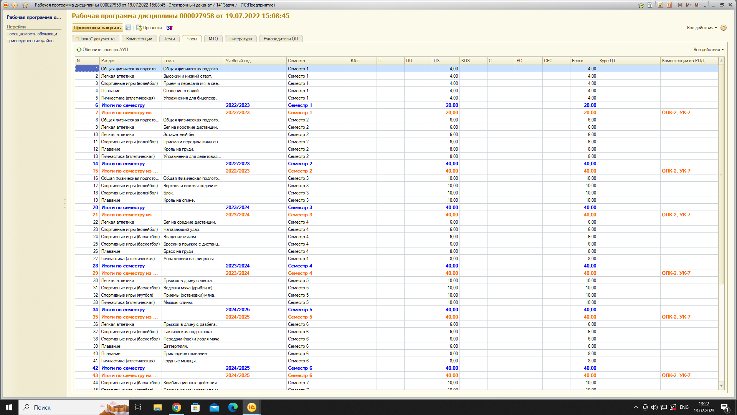Select the Часы tab
The height and width of the screenshot is (415, 737).
192,39
